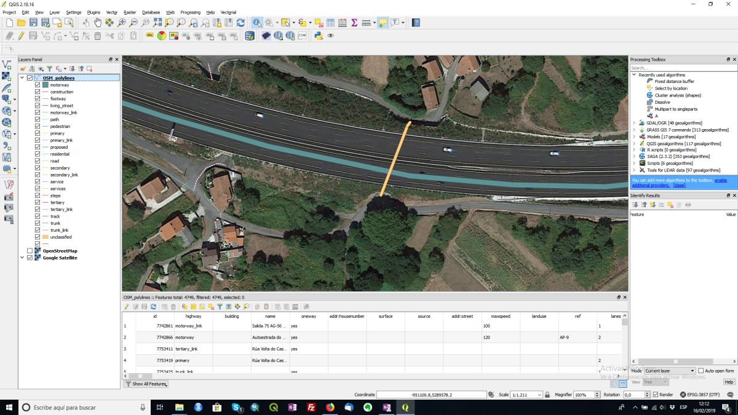738x415 pixels.
Task: Sort table by highway column header
Action: pyautogui.click(x=193, y=316)
